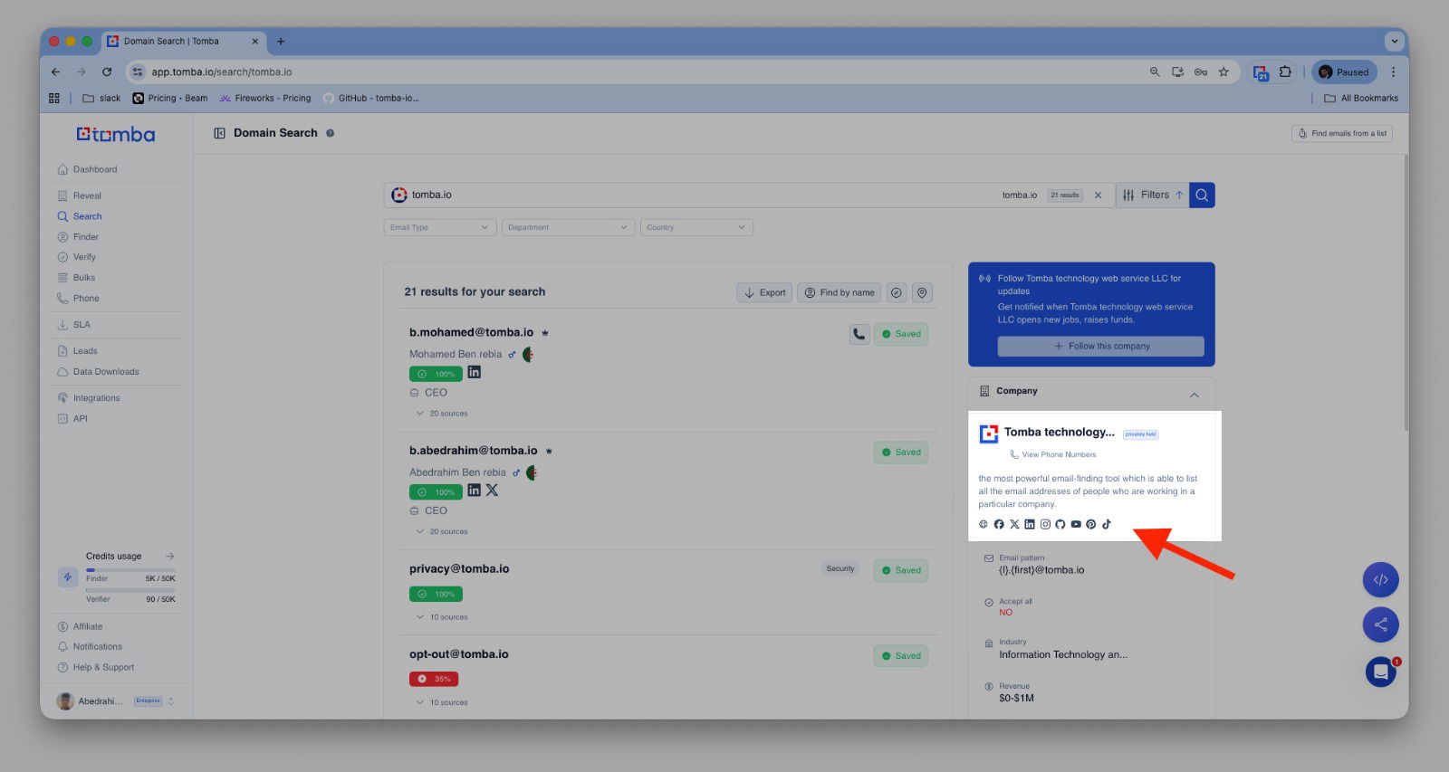Click the Finder credits usage bar
This screenshot has height=772, width=1449.
130,570
